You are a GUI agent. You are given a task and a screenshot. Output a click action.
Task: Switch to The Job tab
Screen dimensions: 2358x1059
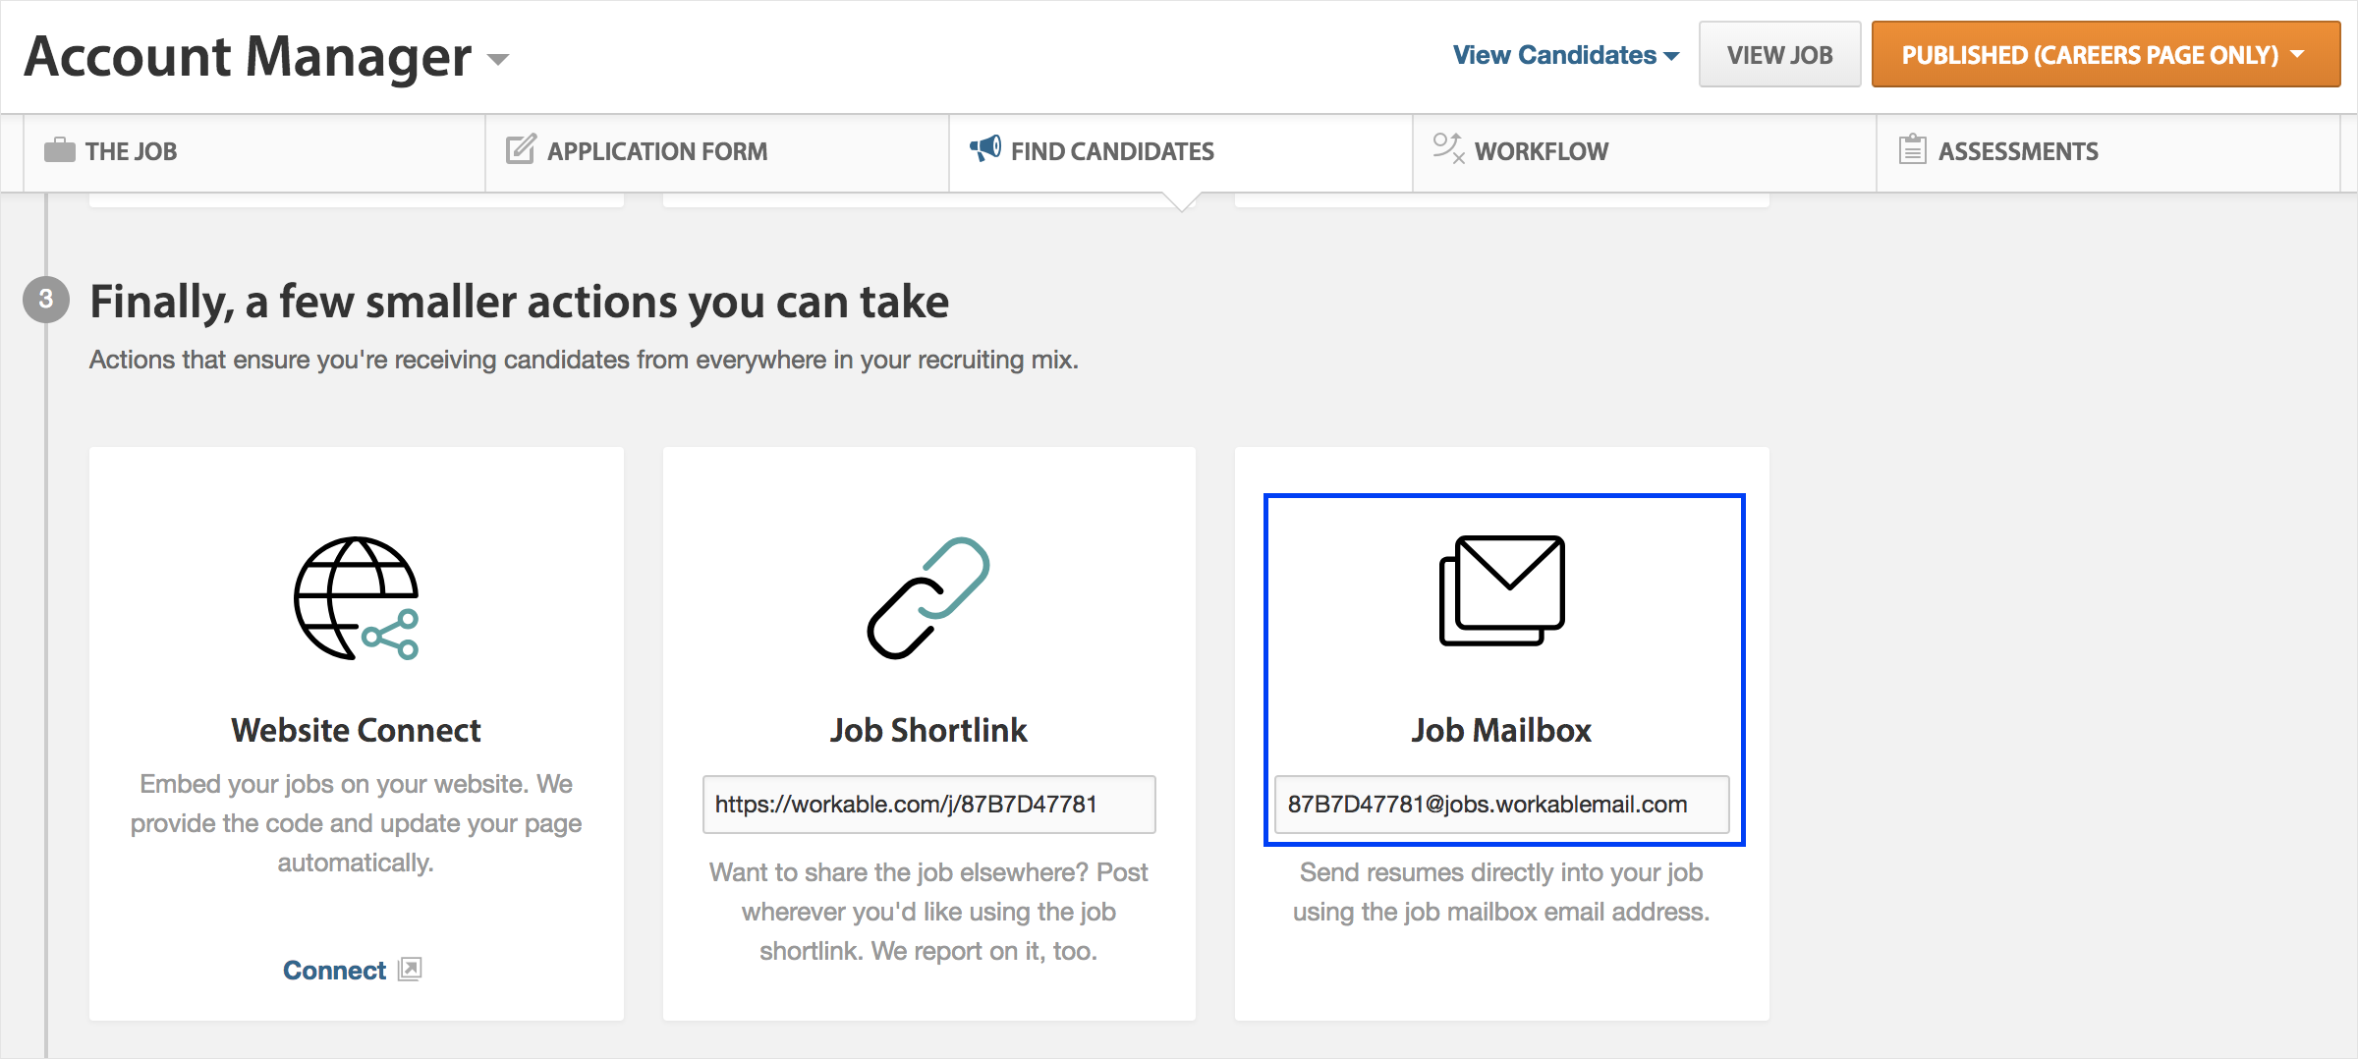pyautogui.click(x=253, y=152)
